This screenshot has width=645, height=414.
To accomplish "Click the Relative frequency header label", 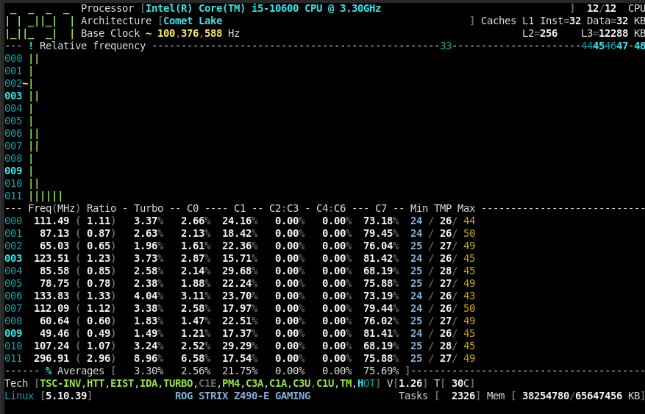I will point(93,46).
